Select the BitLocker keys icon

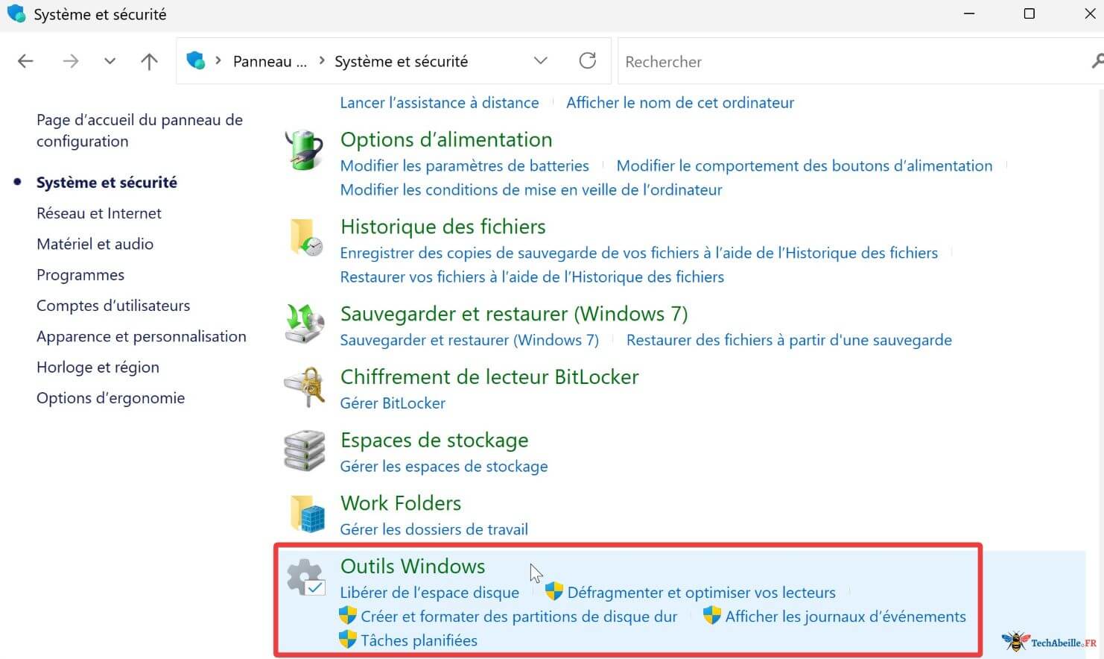305,387
